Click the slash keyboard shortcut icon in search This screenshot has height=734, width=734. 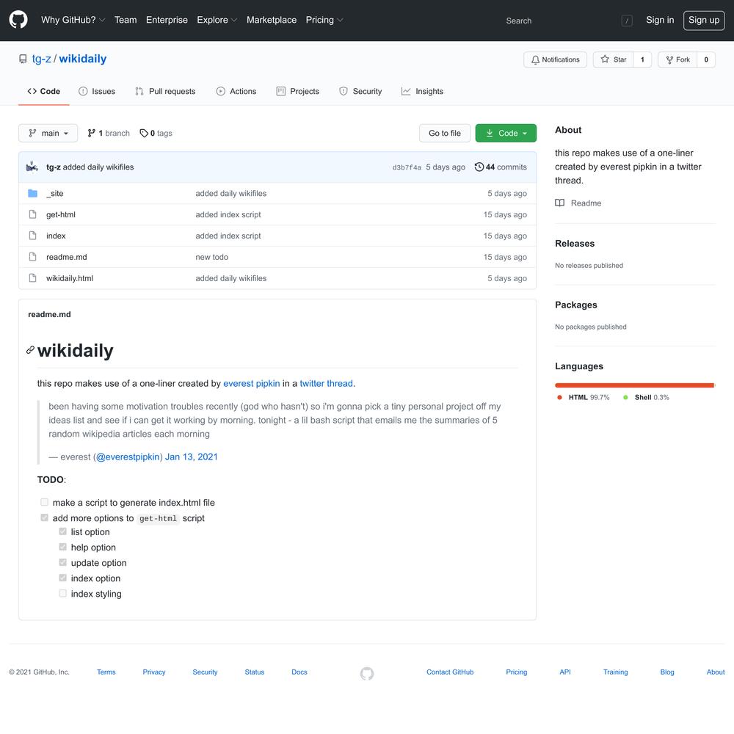[x=627, y=21]
